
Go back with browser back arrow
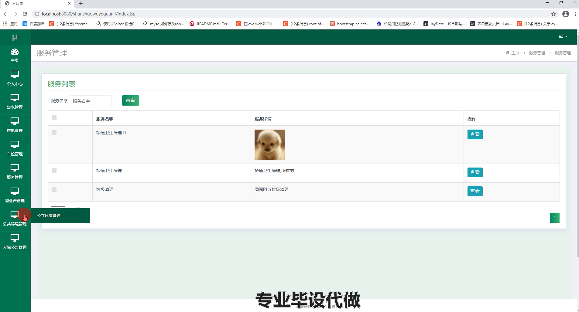5,14
